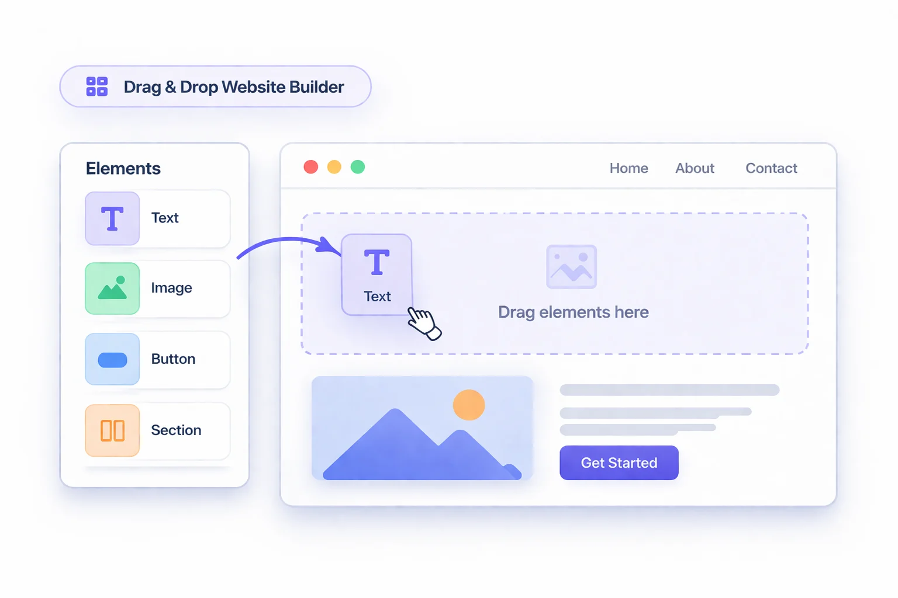The width and height of the screenshot is (898, 598).
Task: Click the mountain image thumbnail
Action: click(422, 429)
